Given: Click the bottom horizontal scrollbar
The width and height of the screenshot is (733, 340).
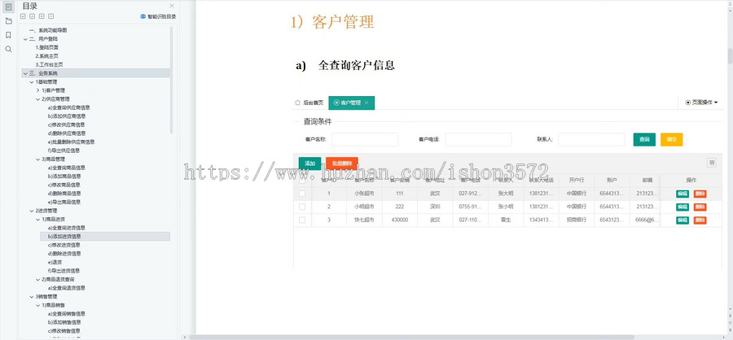Looking at the screenshot, I should (x=411, y=337).
